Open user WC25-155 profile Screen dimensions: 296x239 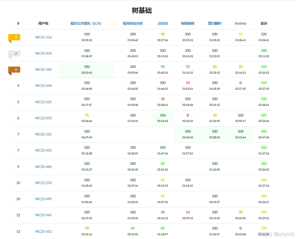point(43,134)
